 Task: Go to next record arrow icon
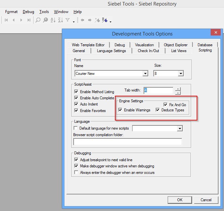click(x=21, y=20)
